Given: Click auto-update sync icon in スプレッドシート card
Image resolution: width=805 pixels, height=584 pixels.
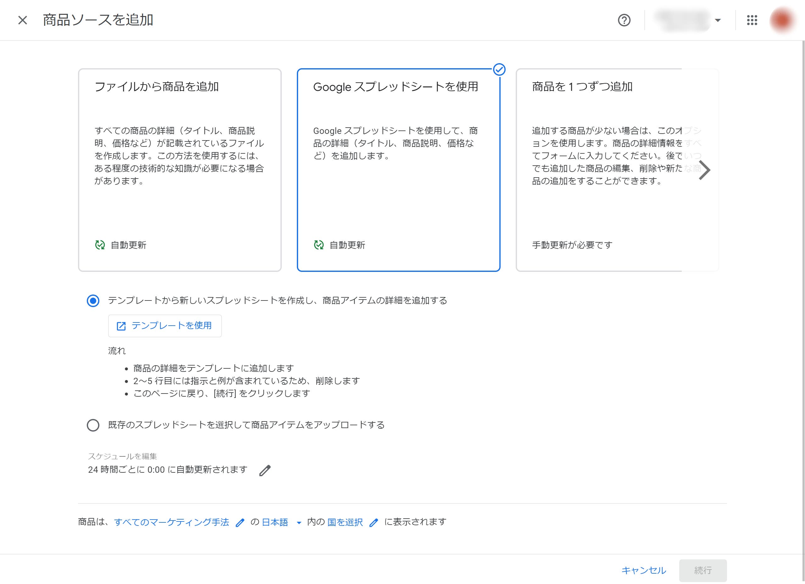Looking at the screenshot, I should click(x=319, y=245).
